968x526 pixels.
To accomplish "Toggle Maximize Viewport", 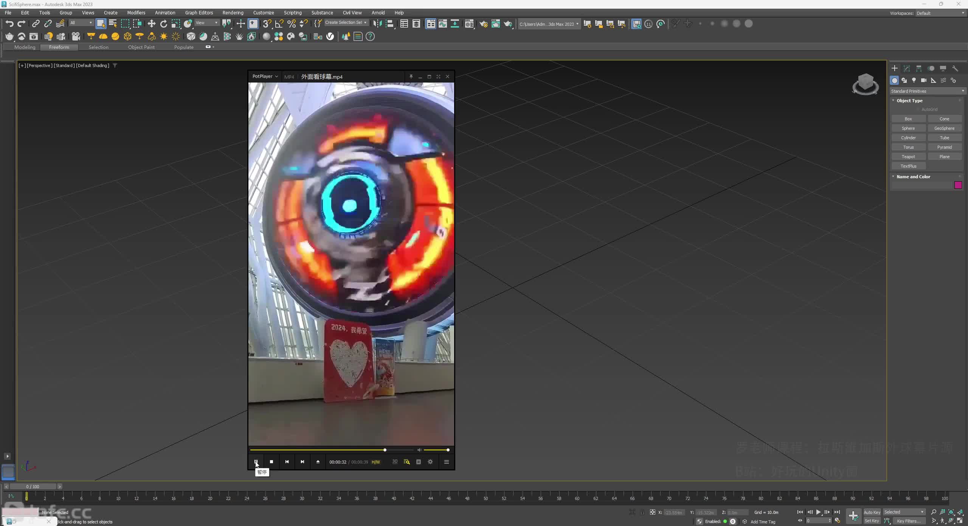I will (x=960, y=521).
